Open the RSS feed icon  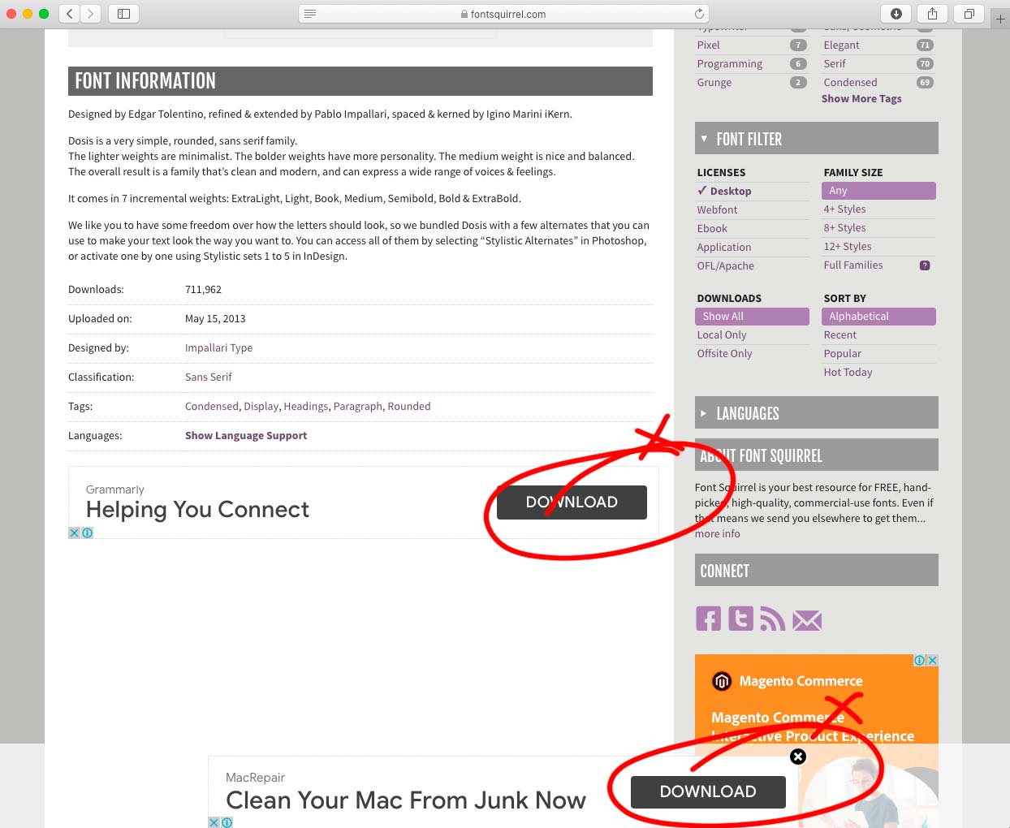(772, 619)
